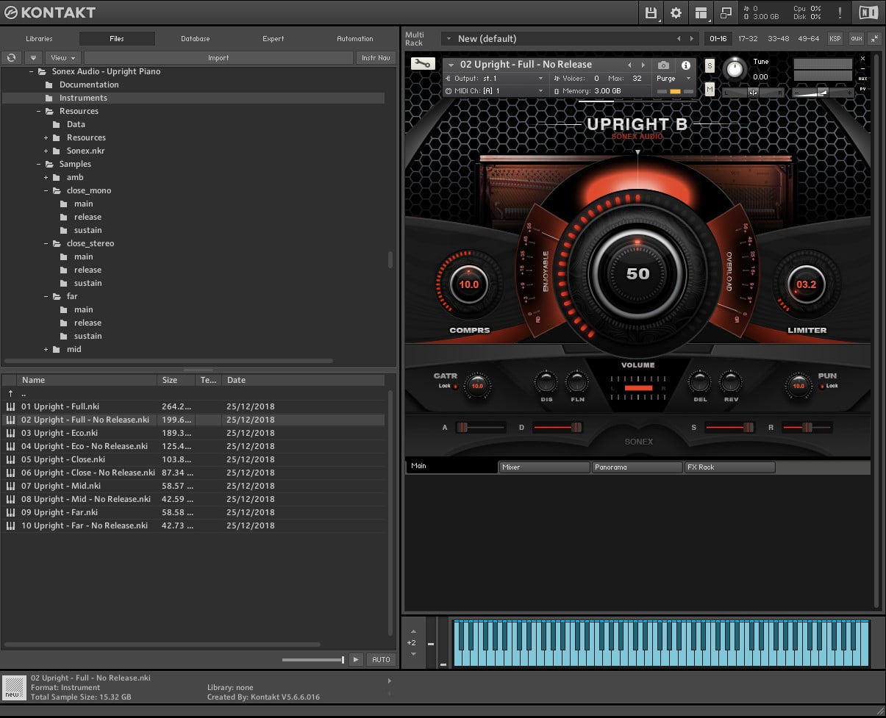
Task: Switch to the Automation browser tab
Action: click(x=355, y=39)
